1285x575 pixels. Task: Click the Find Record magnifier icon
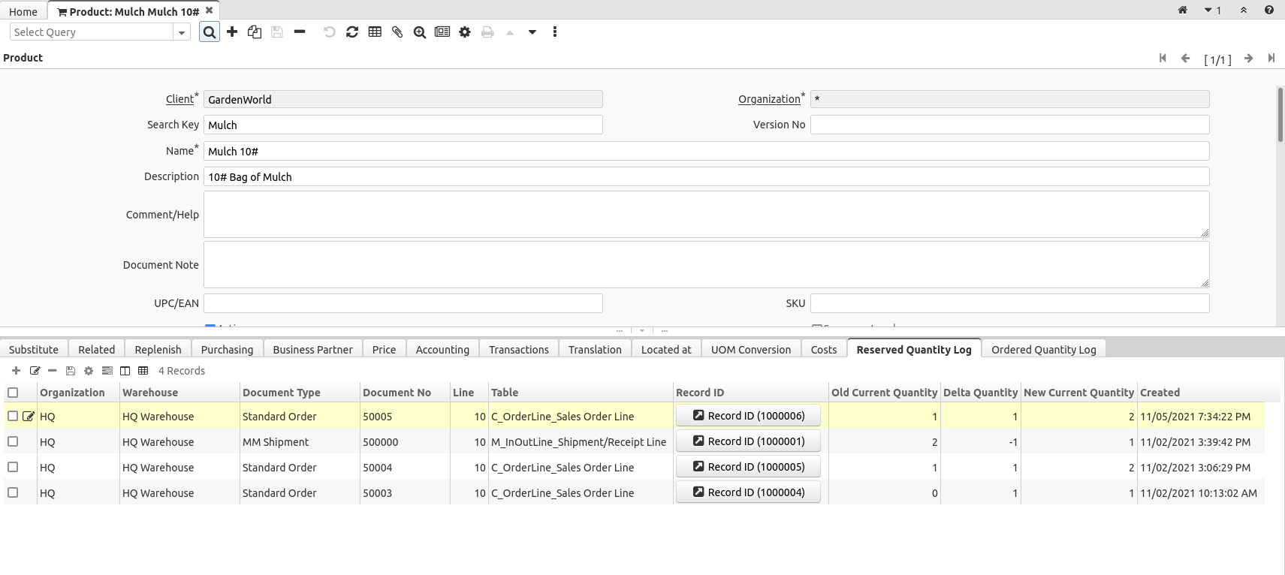coord(210,32)
